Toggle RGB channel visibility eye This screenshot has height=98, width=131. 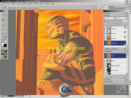coord(105,56)
